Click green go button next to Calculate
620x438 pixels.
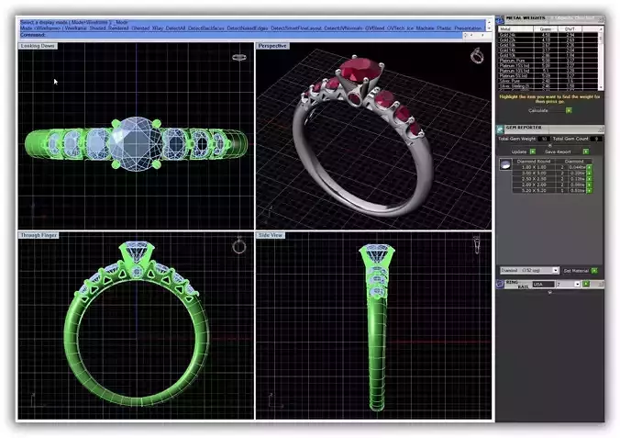point(569,110)
